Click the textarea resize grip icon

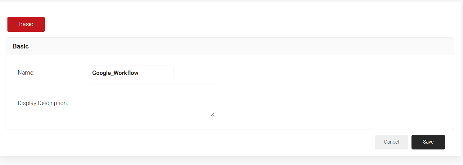[212, 115]
